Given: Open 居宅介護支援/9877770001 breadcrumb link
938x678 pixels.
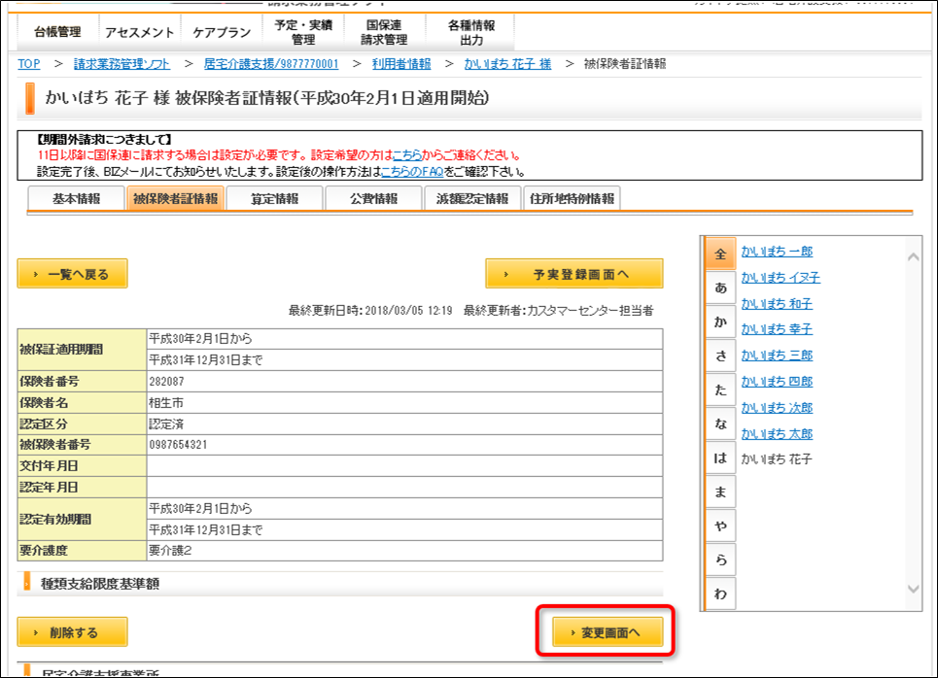Looking at the screenshot, I should (x=271, y=64).
